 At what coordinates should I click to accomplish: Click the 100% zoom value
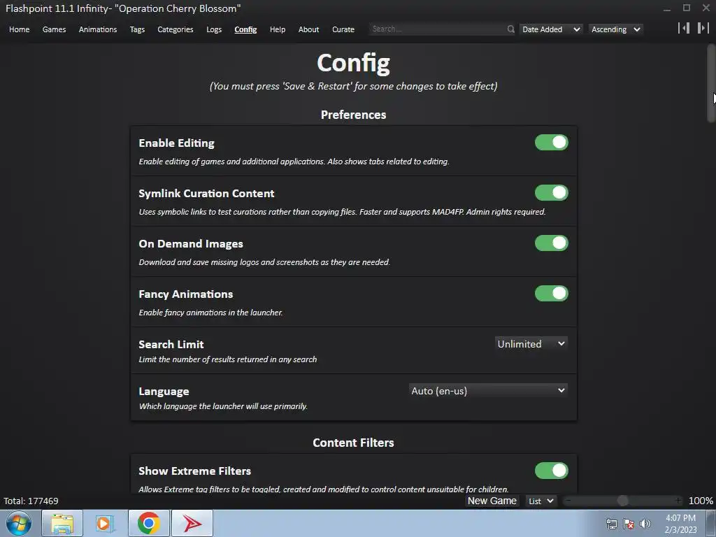[x=701, y=501]
